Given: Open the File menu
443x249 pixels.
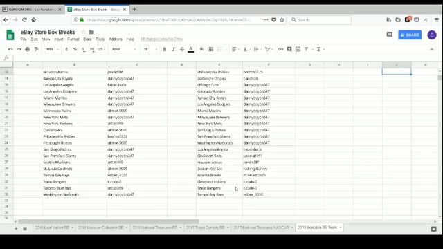Looking at the screenshot, I should click(24, 39).
